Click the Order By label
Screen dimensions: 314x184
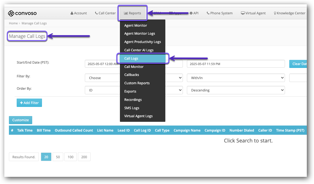[x=24, y=88]
